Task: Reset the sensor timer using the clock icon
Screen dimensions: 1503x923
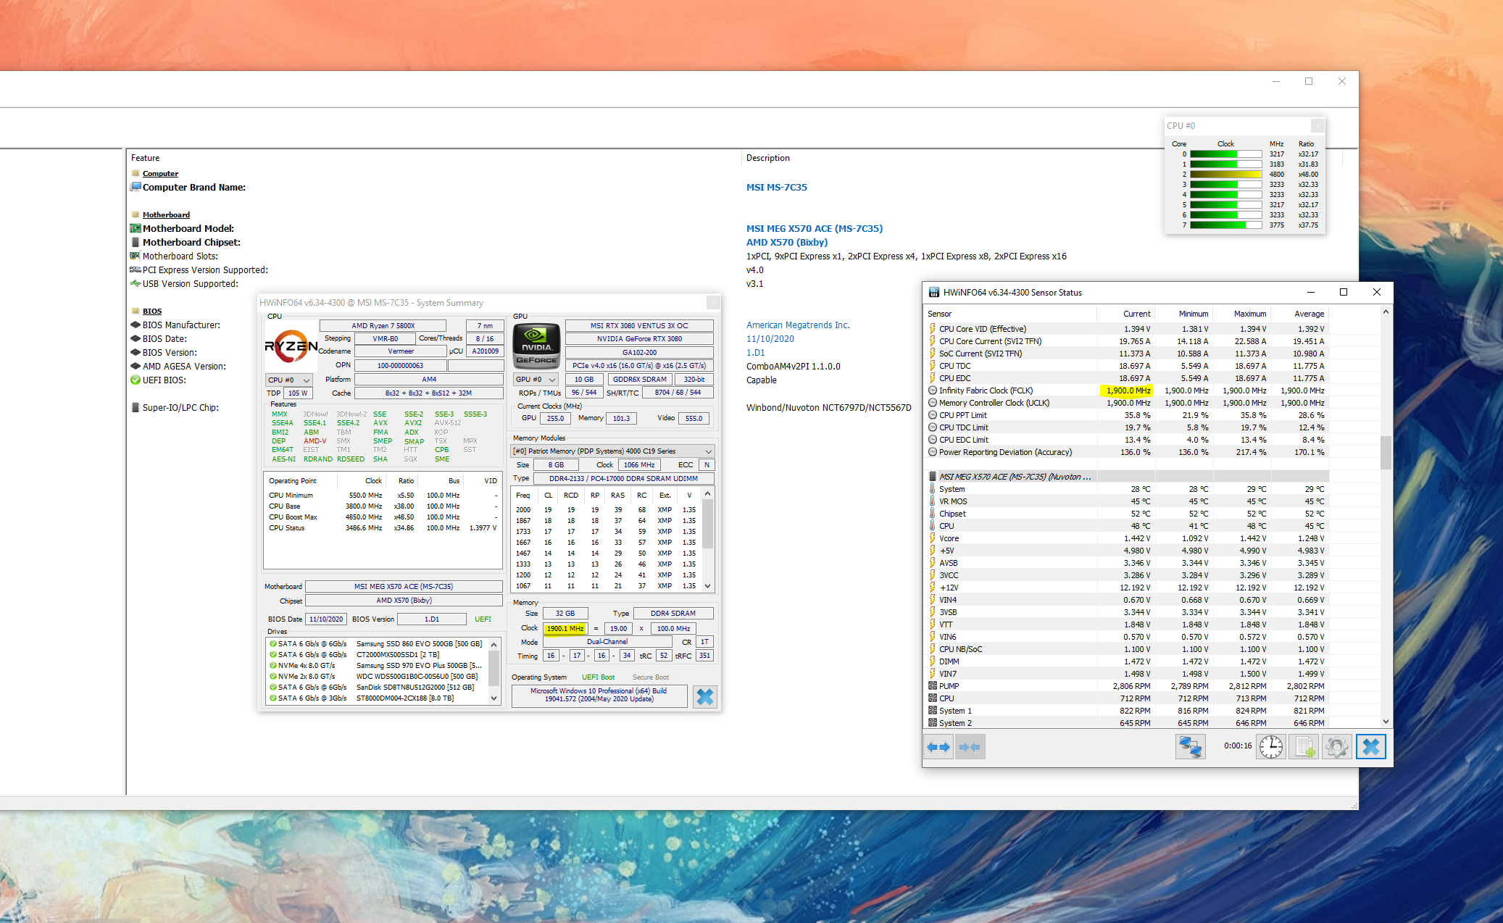Action: click(1271, 747)
